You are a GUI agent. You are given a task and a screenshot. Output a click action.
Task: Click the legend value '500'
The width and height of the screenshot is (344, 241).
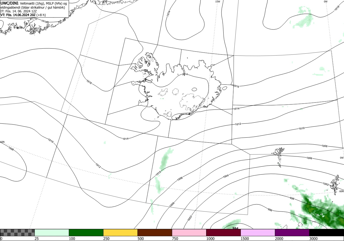point(141,239)
